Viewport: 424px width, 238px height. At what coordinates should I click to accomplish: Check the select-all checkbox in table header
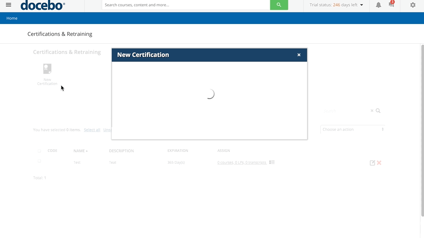[x=39, y=150]
